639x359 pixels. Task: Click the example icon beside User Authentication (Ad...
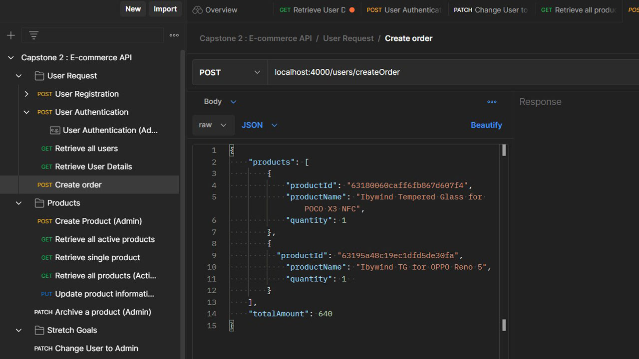(x=55, y=130)
